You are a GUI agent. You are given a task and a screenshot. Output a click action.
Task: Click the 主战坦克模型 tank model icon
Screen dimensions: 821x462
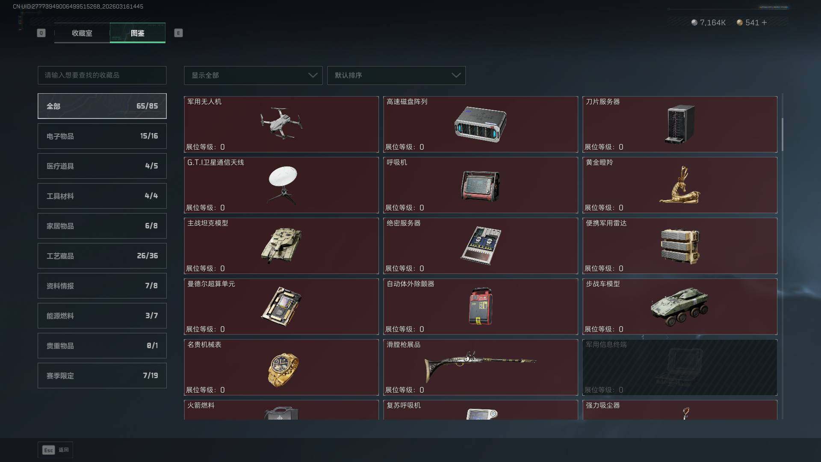pos(281,245)
